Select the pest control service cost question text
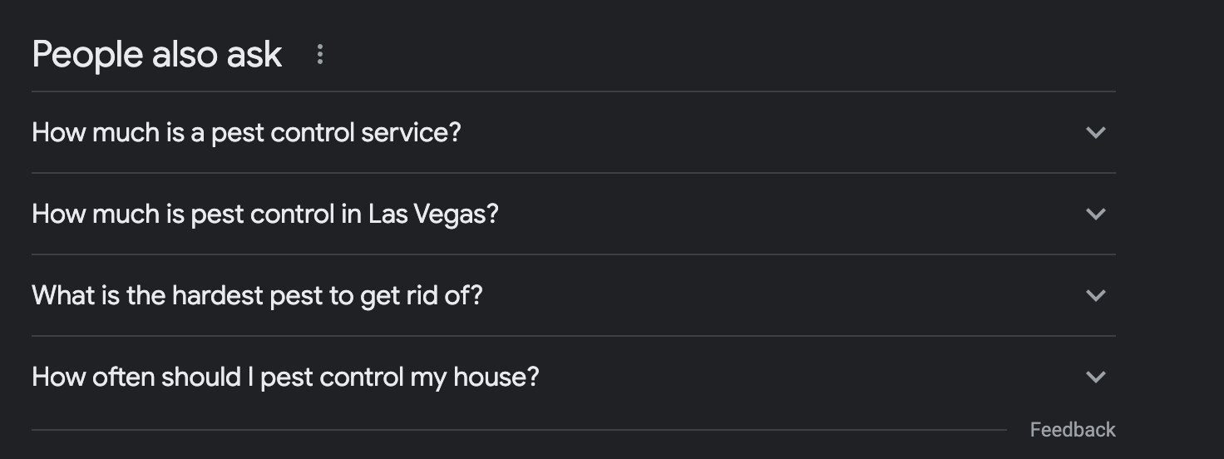Image resolution: width=1224 pixels, height=459 pixels. (x=246, y=132)
